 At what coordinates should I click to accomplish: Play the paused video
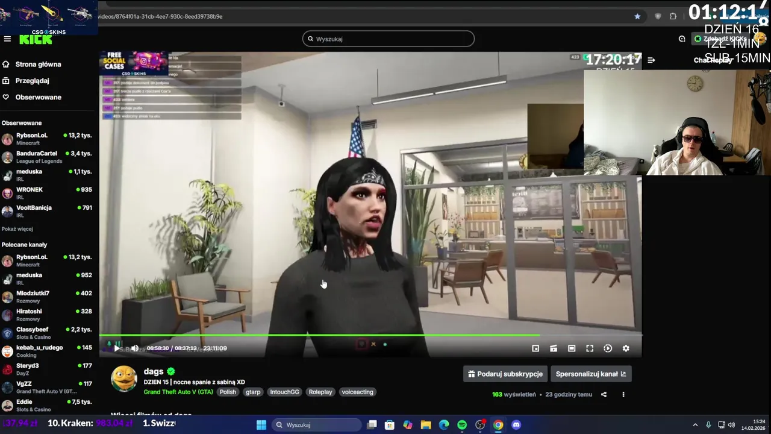point(117,348)
